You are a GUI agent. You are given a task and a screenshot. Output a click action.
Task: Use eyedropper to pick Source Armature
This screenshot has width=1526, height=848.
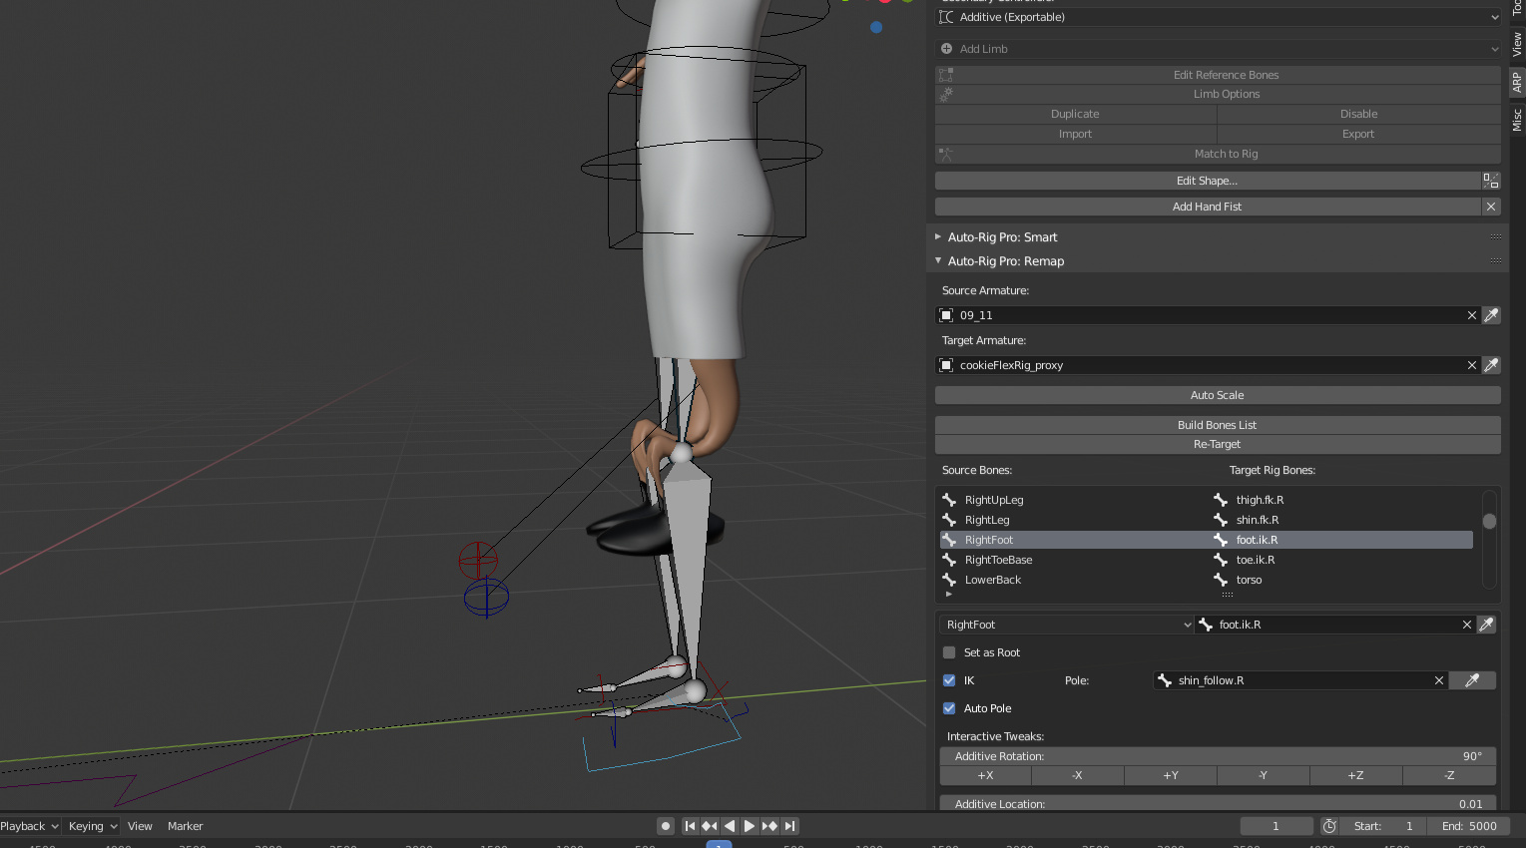pyautogui.click(x=1491, y=314)
